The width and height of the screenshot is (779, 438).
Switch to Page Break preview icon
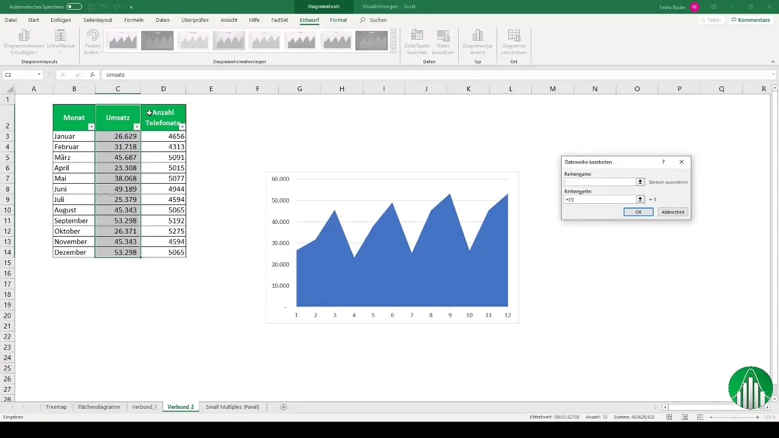[702, 417]
